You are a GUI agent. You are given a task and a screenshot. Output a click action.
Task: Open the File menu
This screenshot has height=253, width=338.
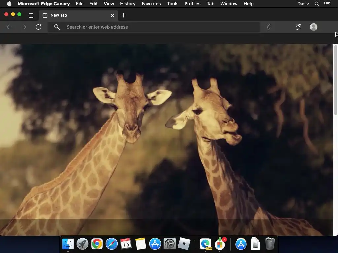[80, 4]
